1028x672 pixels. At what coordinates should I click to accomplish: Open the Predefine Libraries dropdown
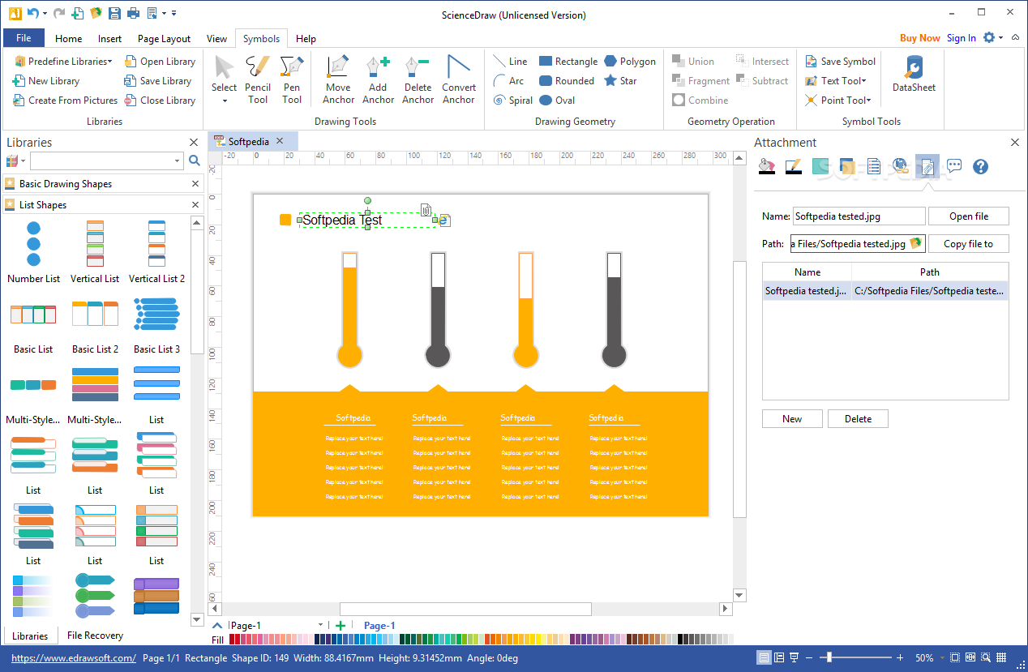tap(62, 62)
